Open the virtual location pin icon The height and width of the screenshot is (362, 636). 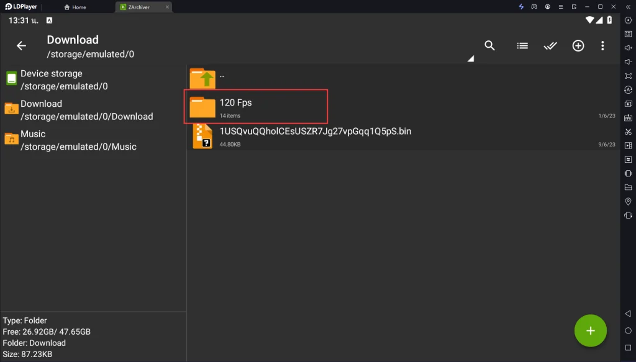coord(629,201)
